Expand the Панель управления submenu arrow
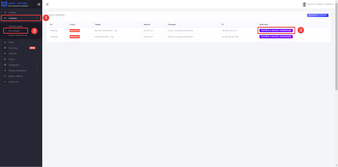The height and width of the screenshot is (167, 338). [x=37, y=71]
